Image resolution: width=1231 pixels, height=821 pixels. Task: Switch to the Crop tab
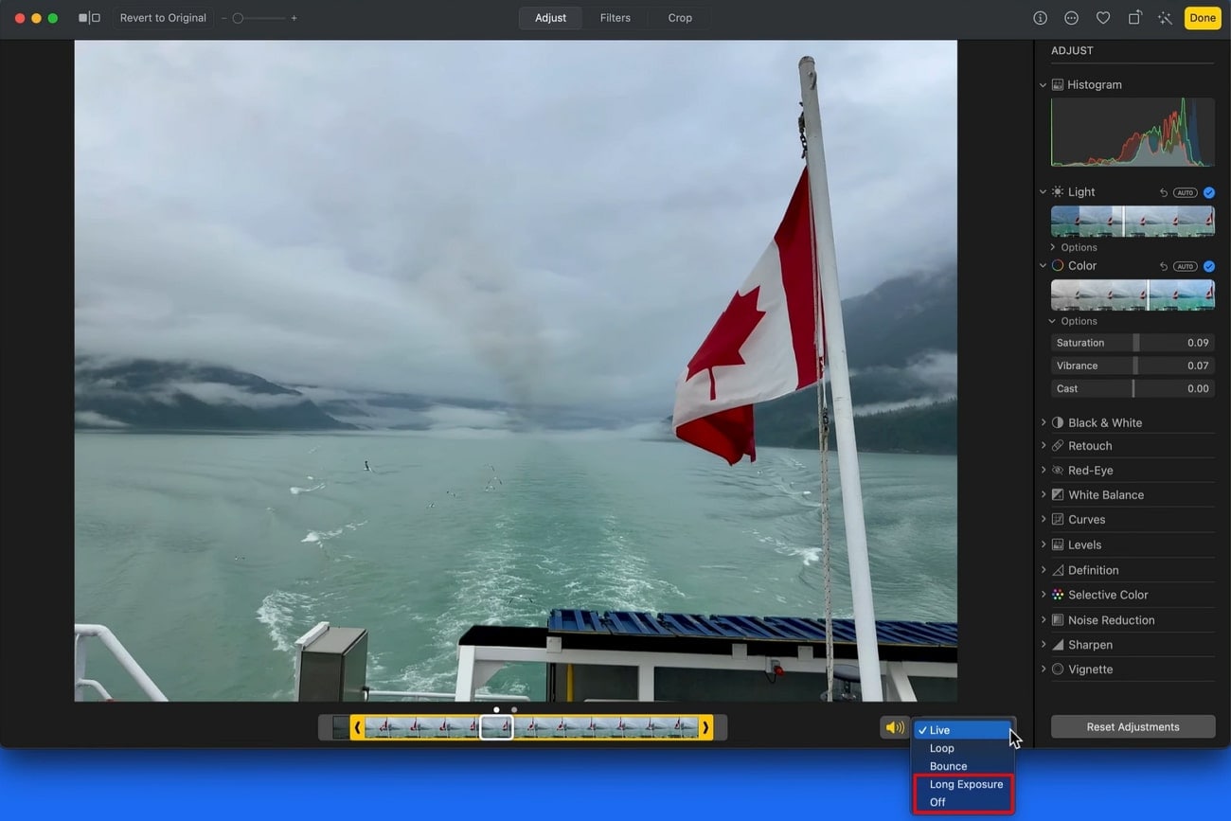click(x=680, y=18)
